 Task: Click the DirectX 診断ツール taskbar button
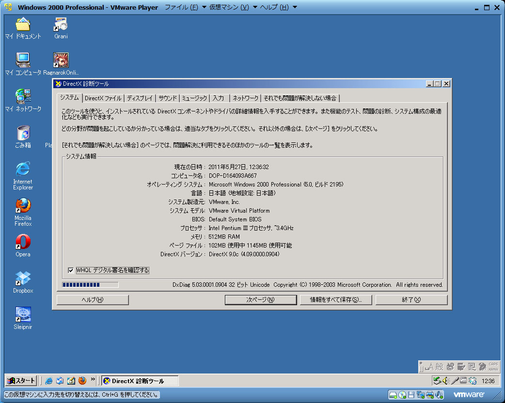click(x=140, y=381)
